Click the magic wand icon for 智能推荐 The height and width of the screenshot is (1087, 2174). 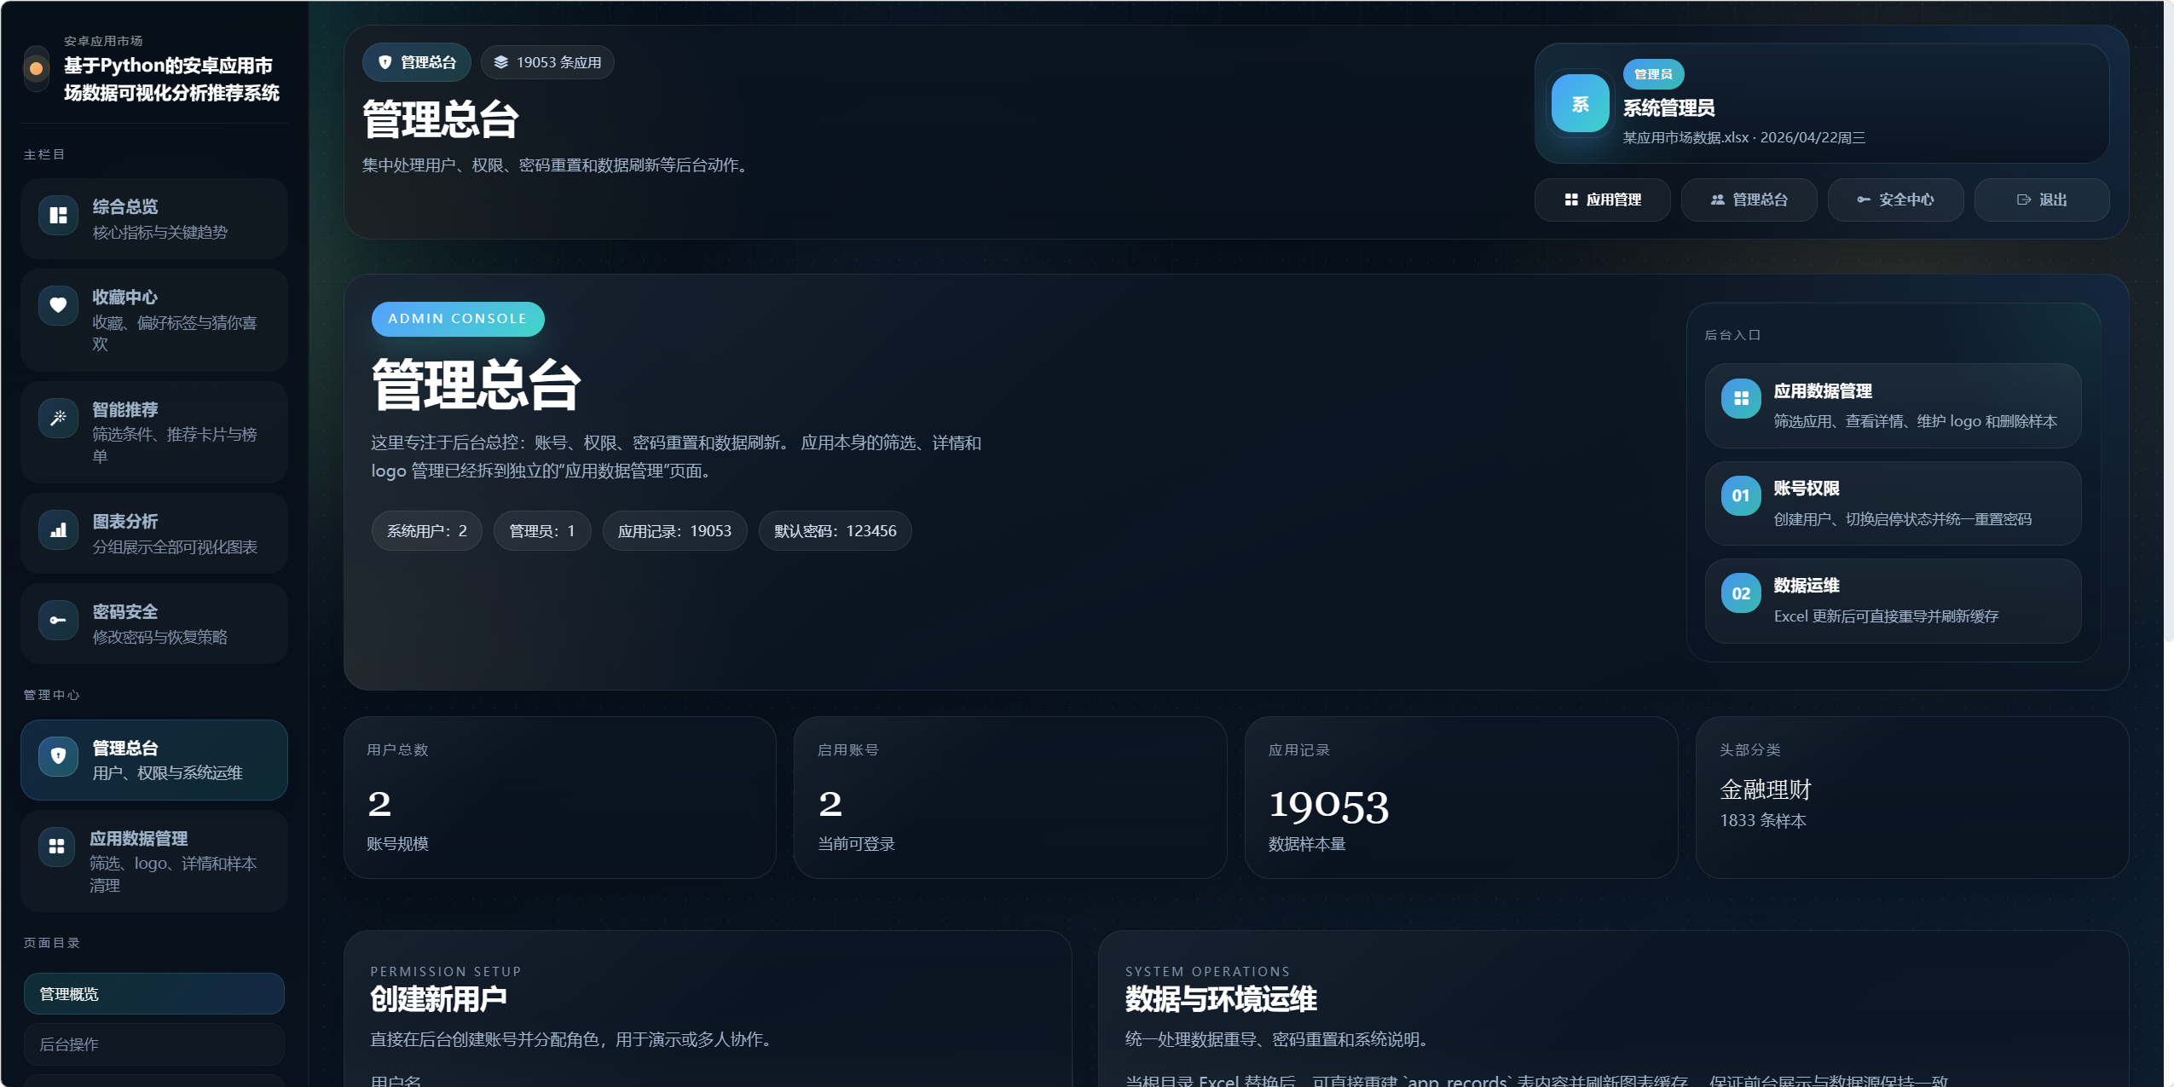pyautogui.click(x=58, y=418)
